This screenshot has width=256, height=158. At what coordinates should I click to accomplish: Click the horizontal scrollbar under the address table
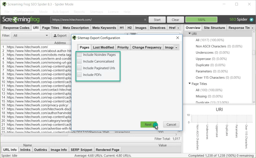point(36,135)
